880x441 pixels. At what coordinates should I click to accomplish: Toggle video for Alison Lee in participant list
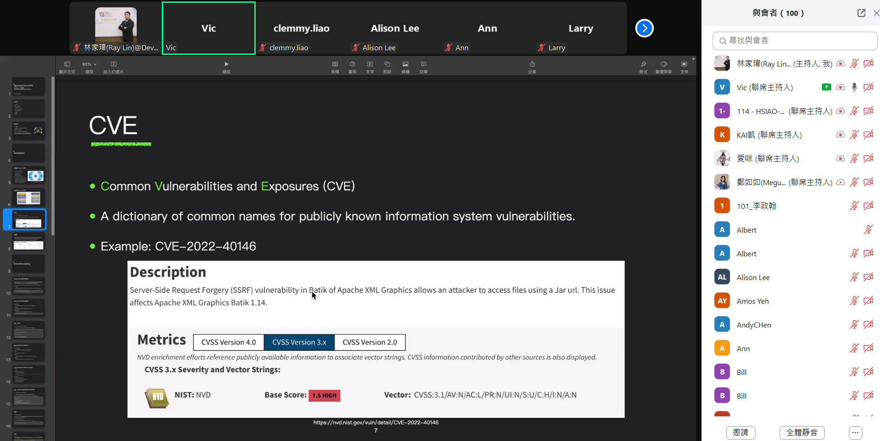pyautogui.click(x=868, y=277)
